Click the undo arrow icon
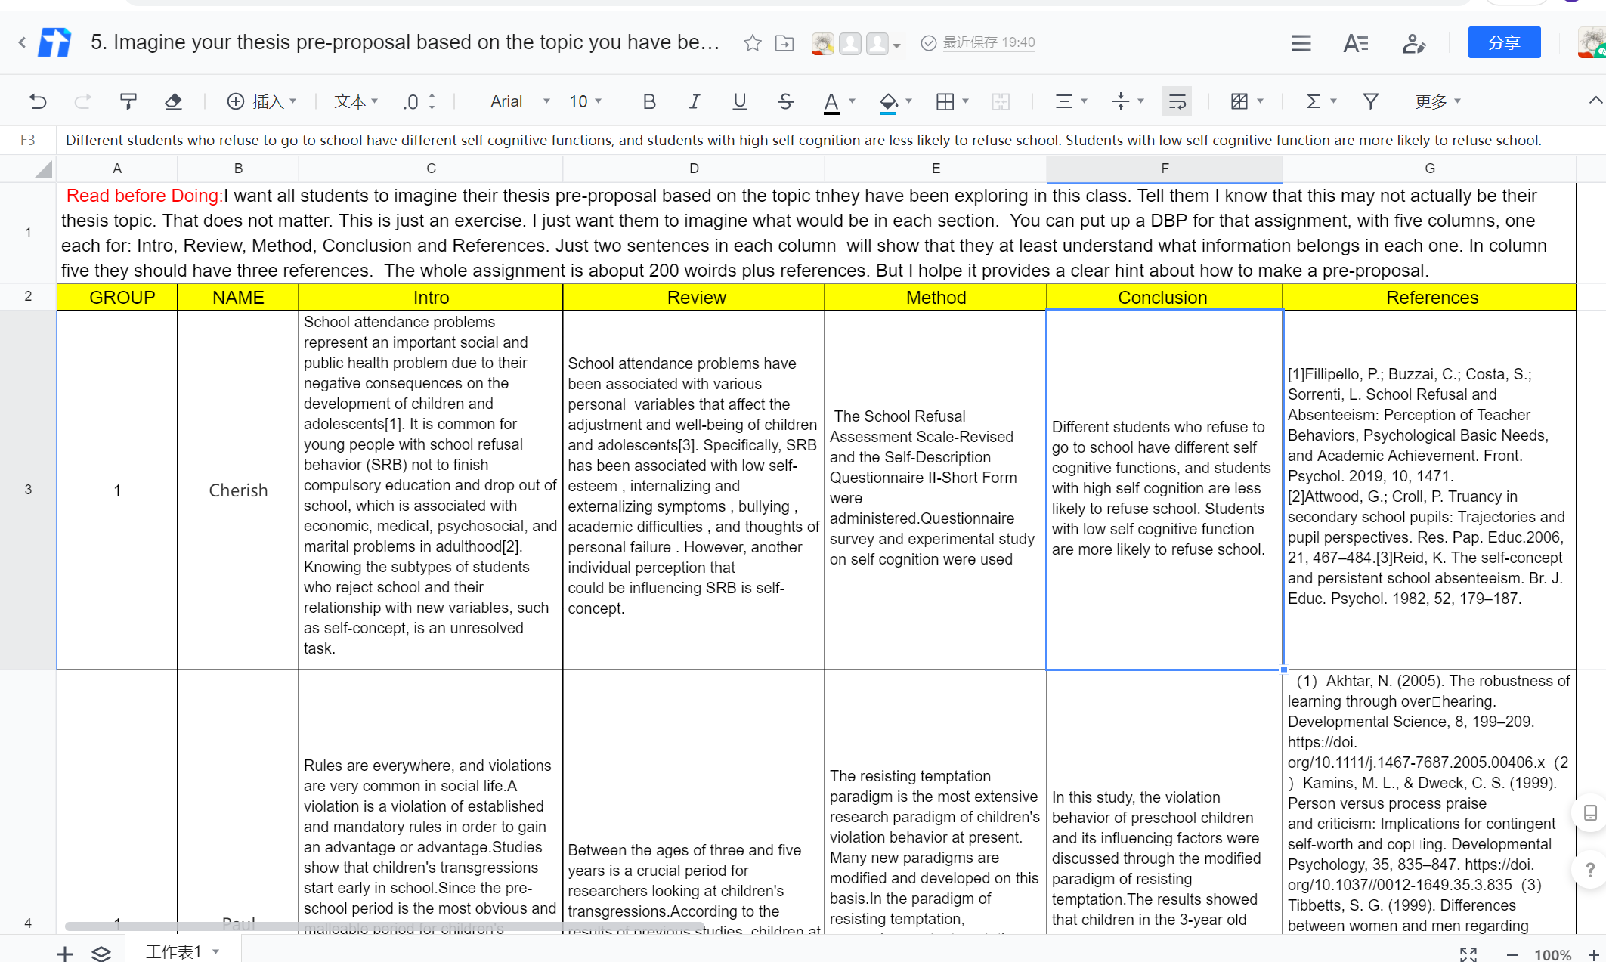The image size is (1606, 962). pyautogui.click(x=38, y=101)
